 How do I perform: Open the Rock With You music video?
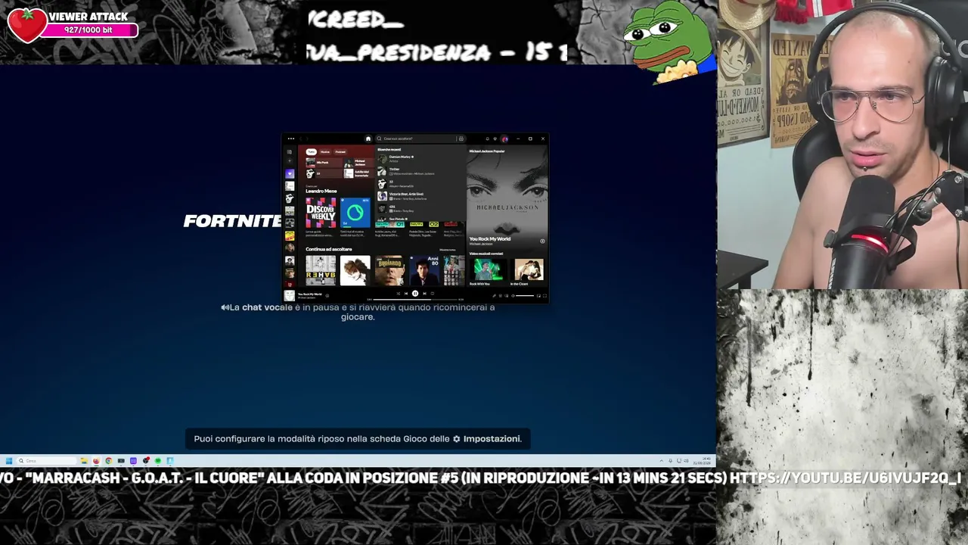coord(488,270)
